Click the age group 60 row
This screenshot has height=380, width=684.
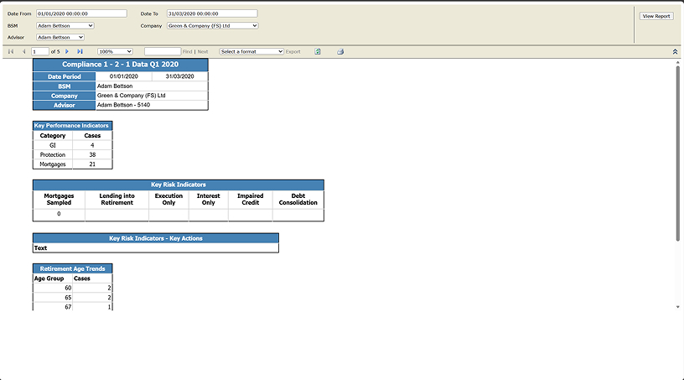click(x=72, y=289)
